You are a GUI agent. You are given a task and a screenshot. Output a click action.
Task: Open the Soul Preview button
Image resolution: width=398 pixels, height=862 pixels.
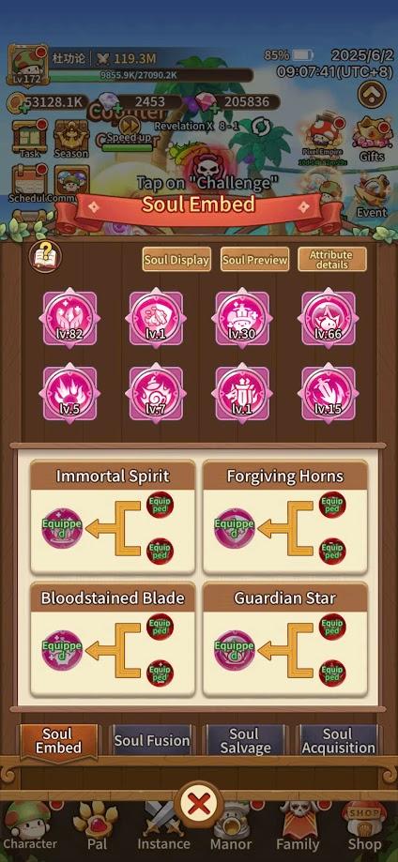[254, 260]
